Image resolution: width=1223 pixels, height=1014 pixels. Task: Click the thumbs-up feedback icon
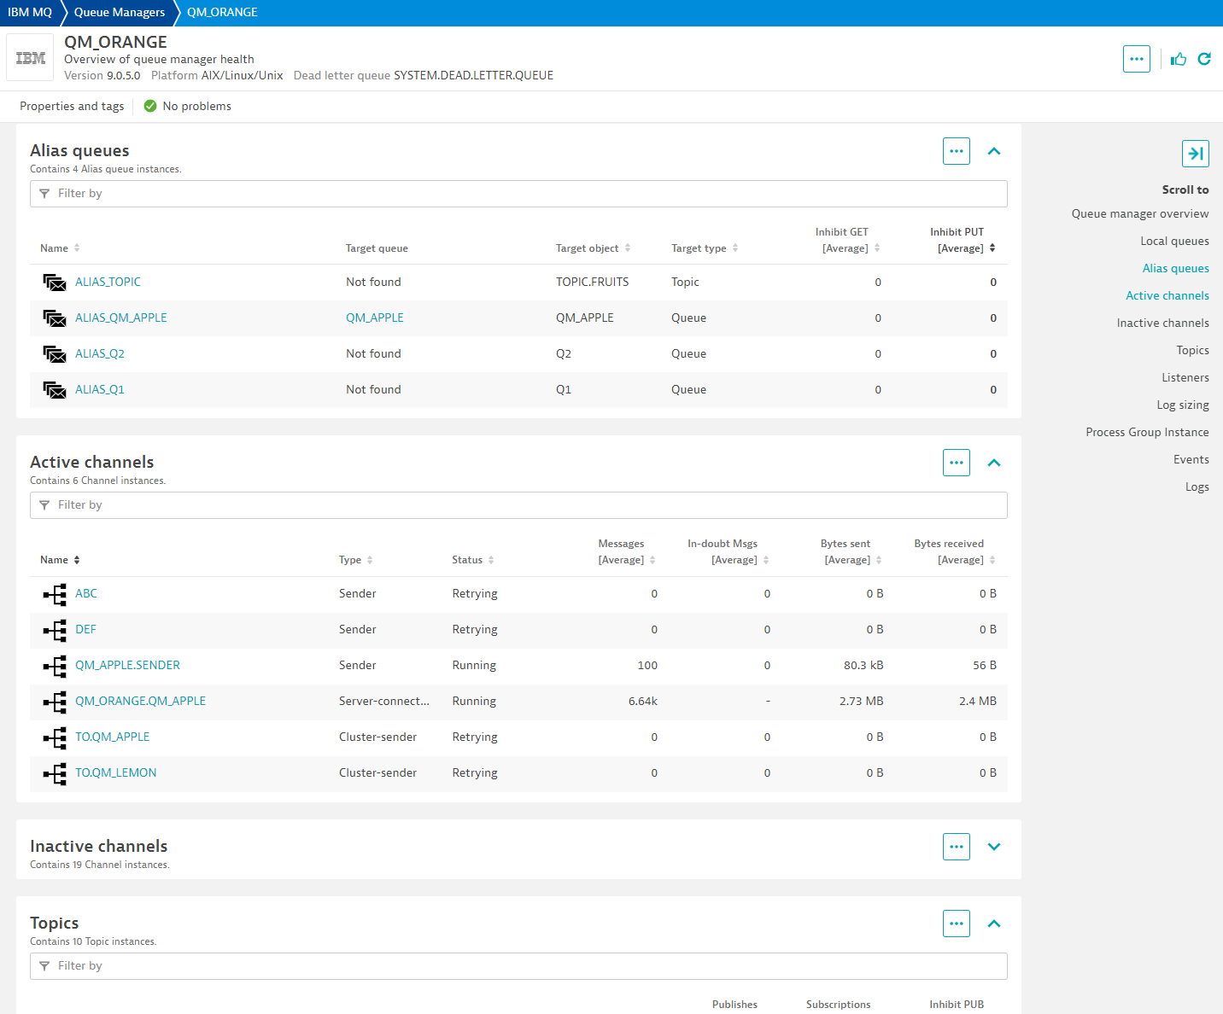[x=1179, y=59]
